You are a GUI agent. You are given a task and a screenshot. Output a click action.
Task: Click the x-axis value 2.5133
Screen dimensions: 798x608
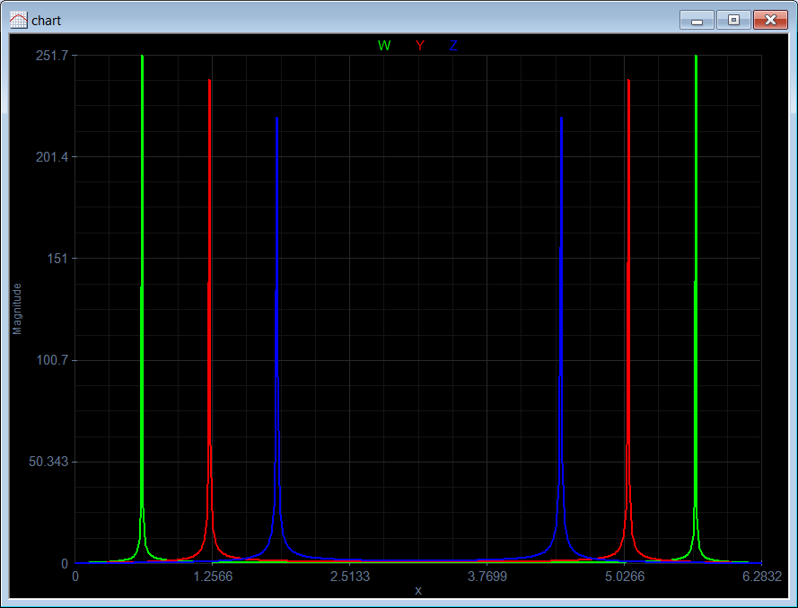click(x=350, y=577)
